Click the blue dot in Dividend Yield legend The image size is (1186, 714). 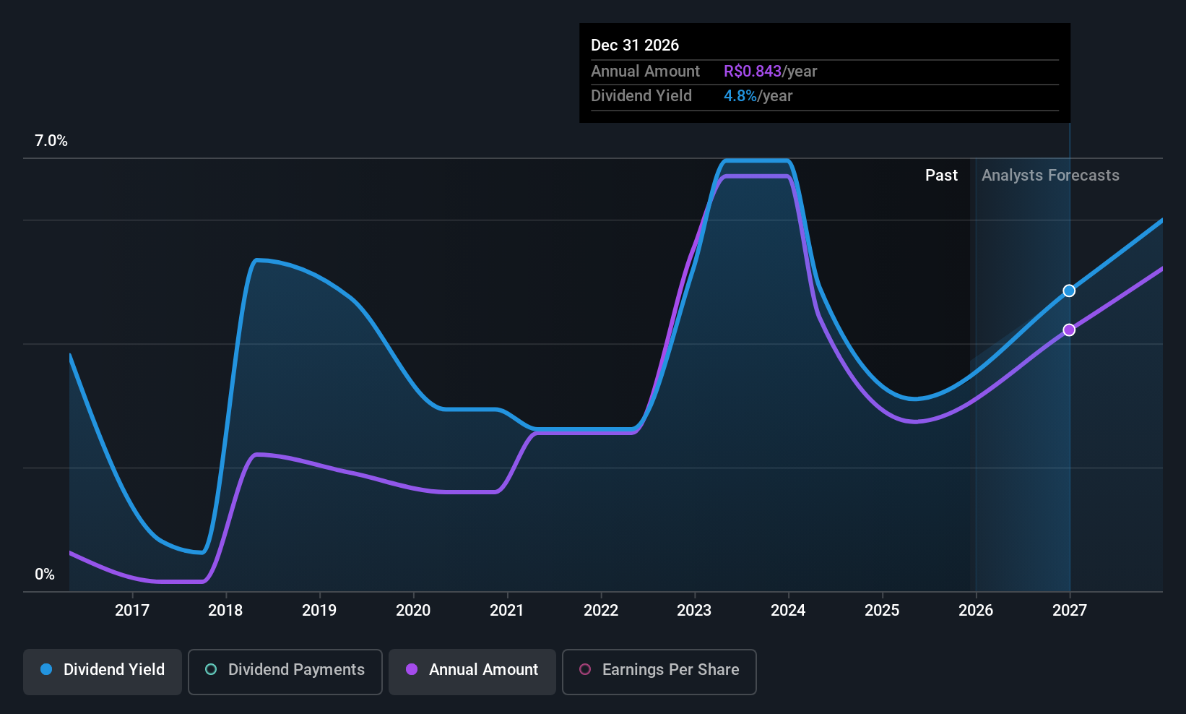46,670
